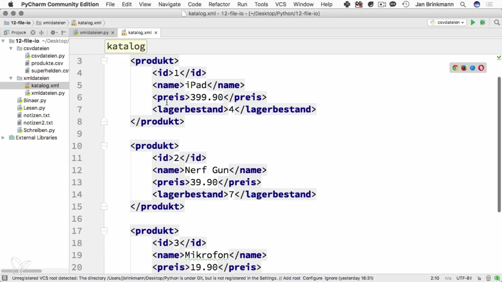Open the Navigate menu

(169, 4)
